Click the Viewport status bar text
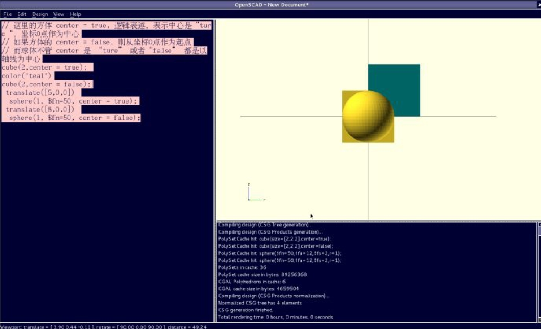Image resolution: width=541 pixels, height=329 pixels. coord(103,327)
